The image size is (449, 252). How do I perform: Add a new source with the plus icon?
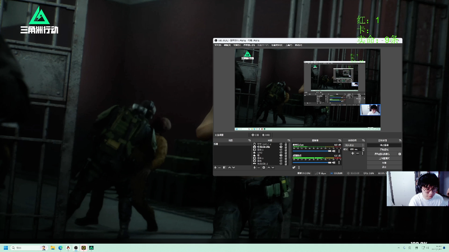pyautogui.click(x=254, y=167)
